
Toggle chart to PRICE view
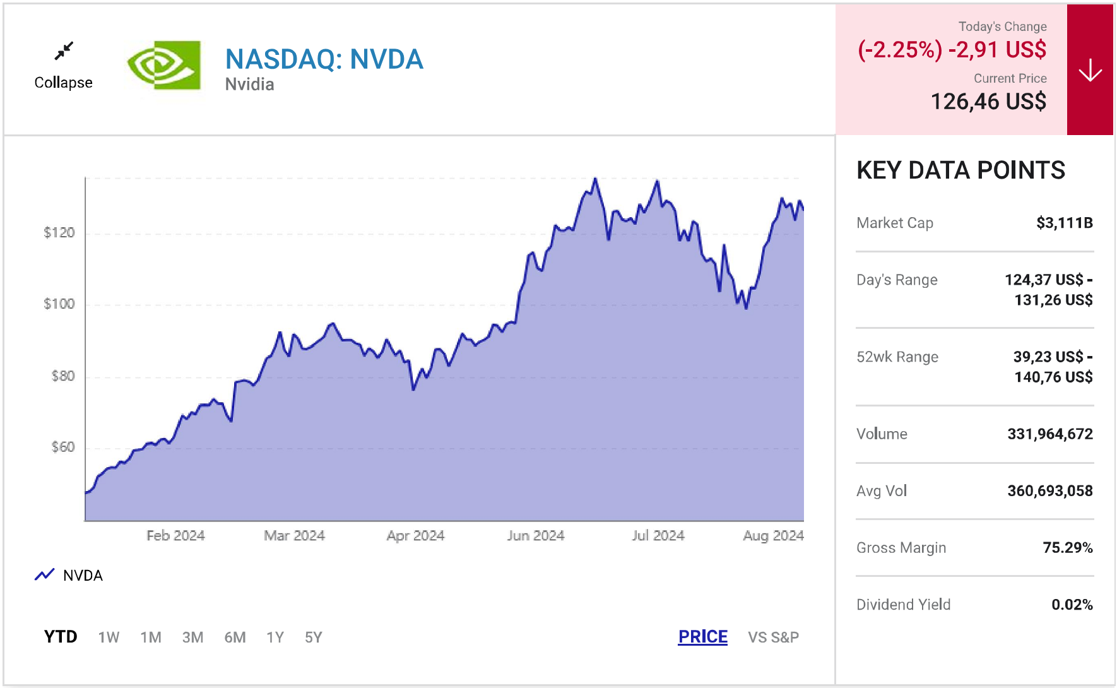point(702,637)
